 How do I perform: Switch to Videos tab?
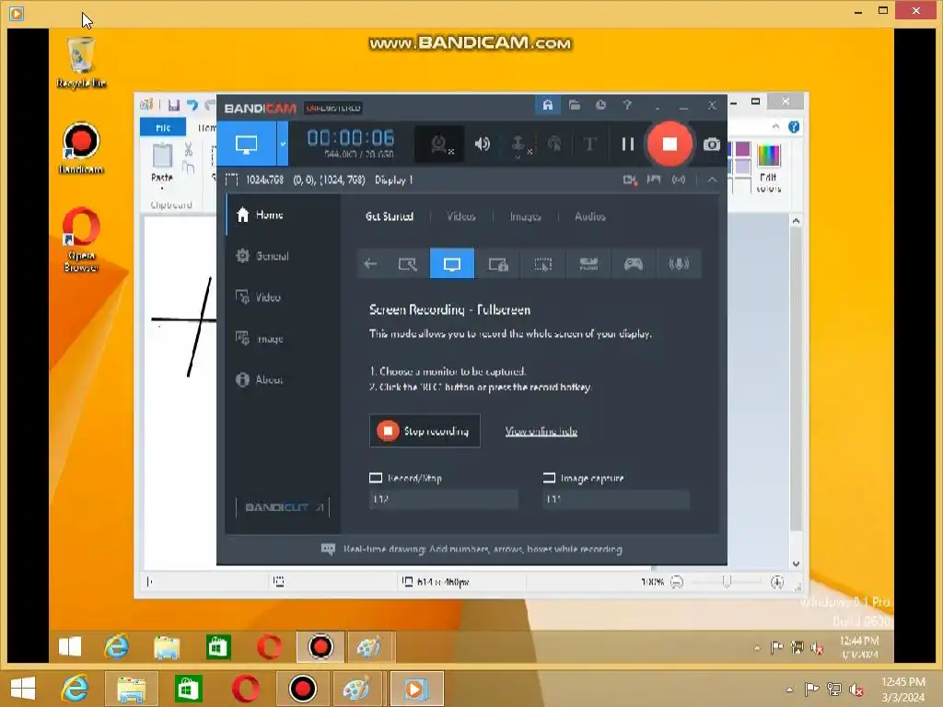click(x=460, y=216)
